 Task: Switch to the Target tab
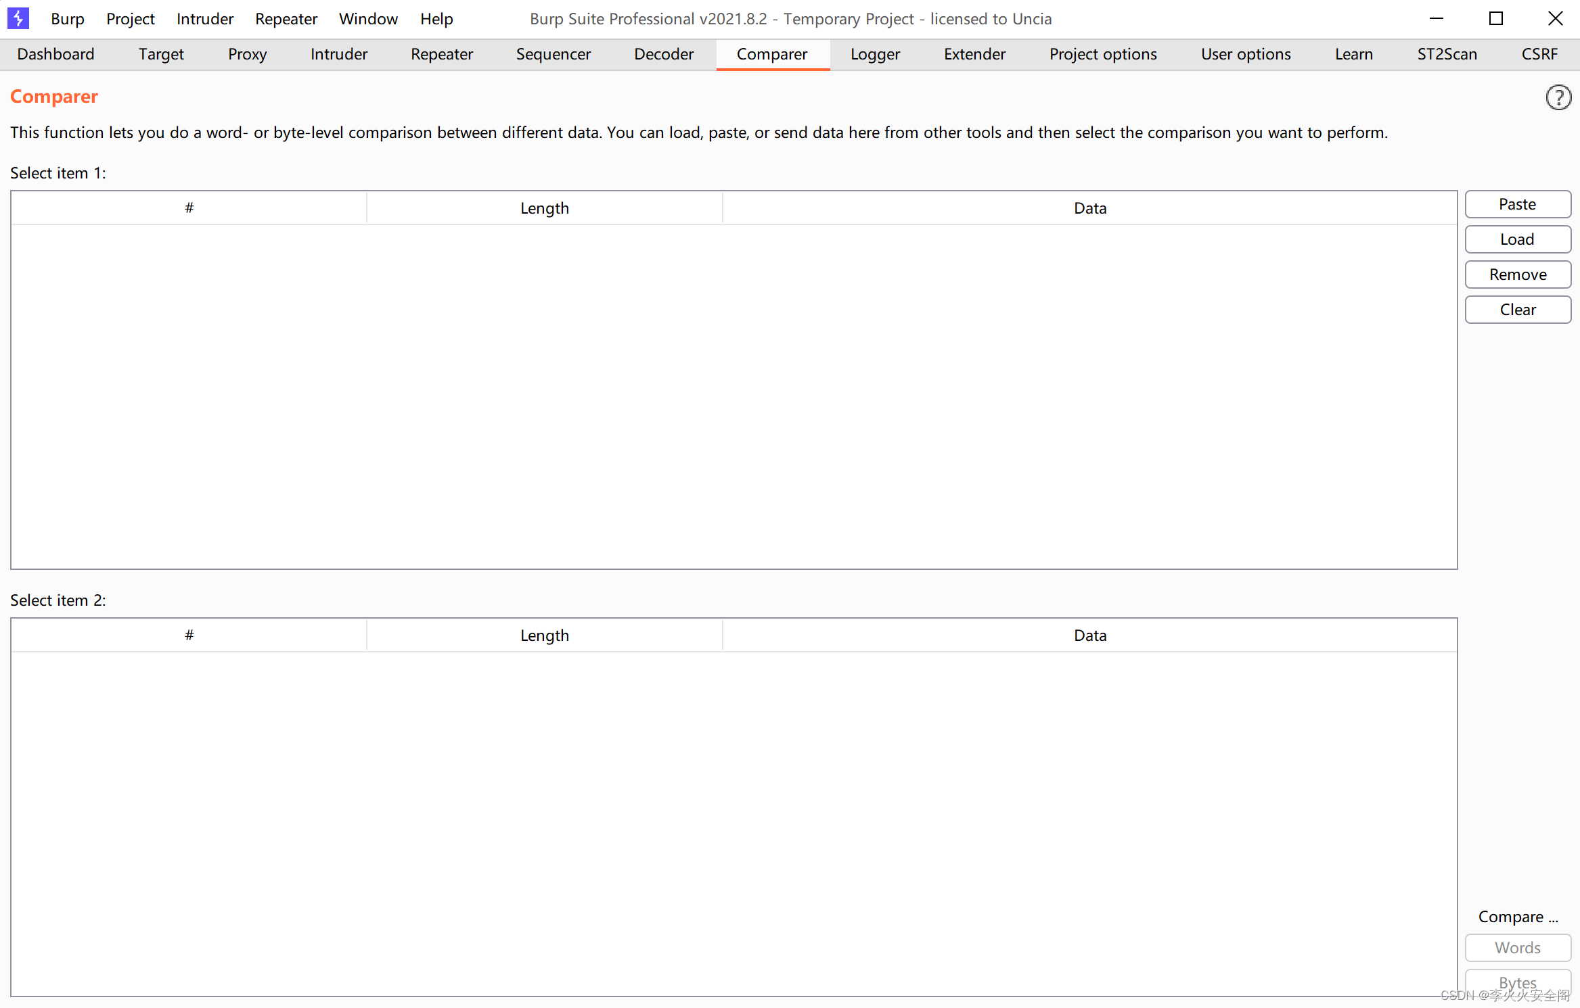tap(161, 54)
